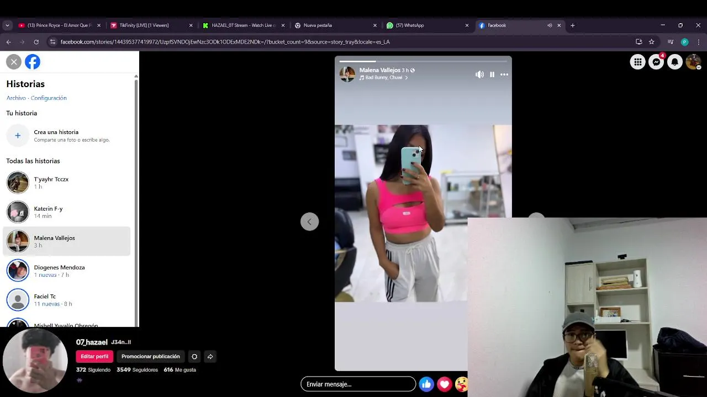Open the Facebook apps menu grid
The width and height of the screenshot is (707, 397).
click(637, 62)
